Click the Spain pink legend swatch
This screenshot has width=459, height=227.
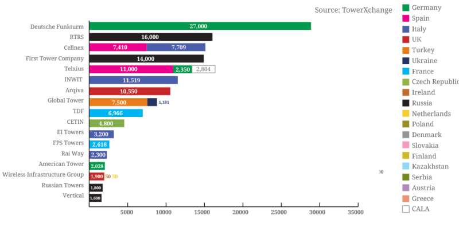click(x=406, y=18)
